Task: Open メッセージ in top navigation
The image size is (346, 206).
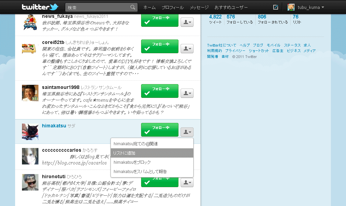Action: [x=199, y=8]
